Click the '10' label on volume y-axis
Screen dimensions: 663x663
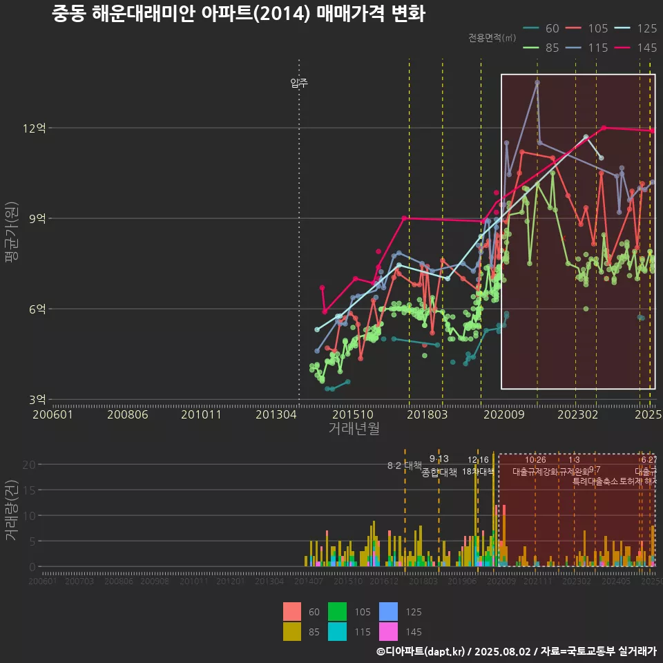[x=29, y=516]
